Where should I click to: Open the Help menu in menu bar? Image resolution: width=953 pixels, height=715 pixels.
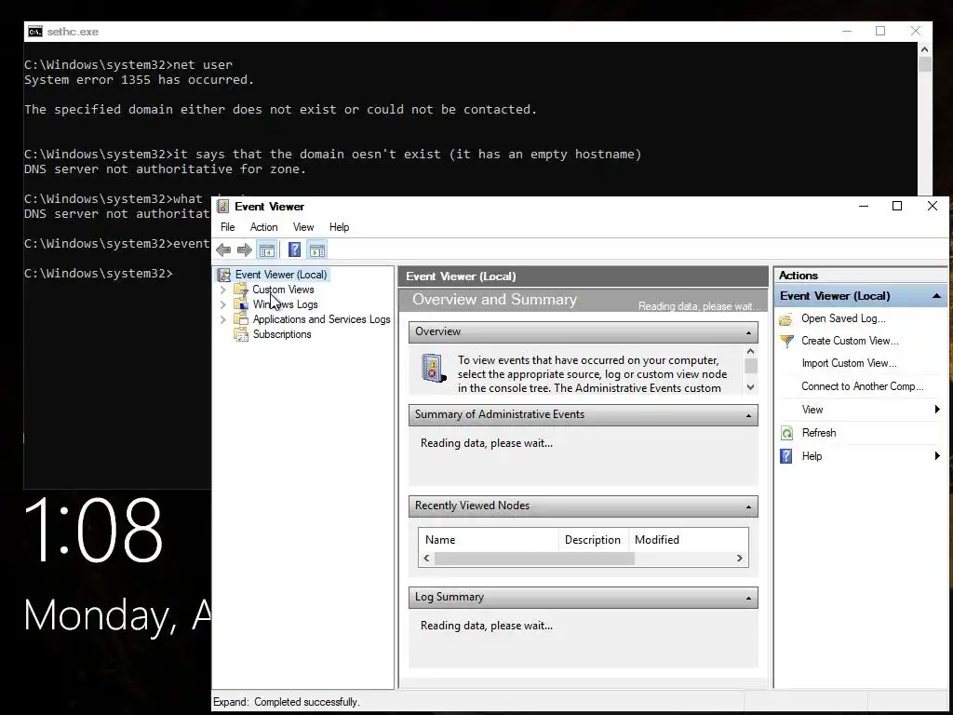pos(339,227)
